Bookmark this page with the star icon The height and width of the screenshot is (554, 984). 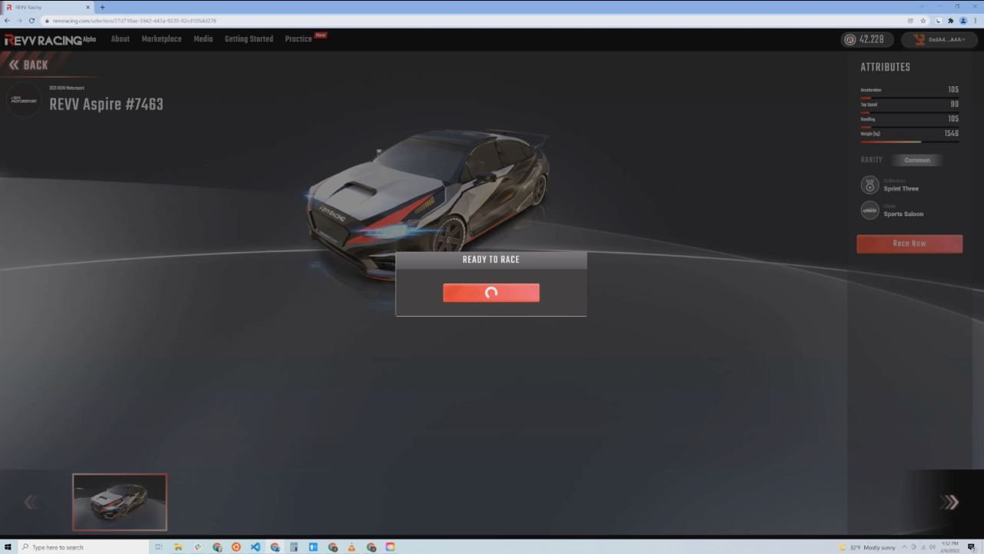(923, 21)
